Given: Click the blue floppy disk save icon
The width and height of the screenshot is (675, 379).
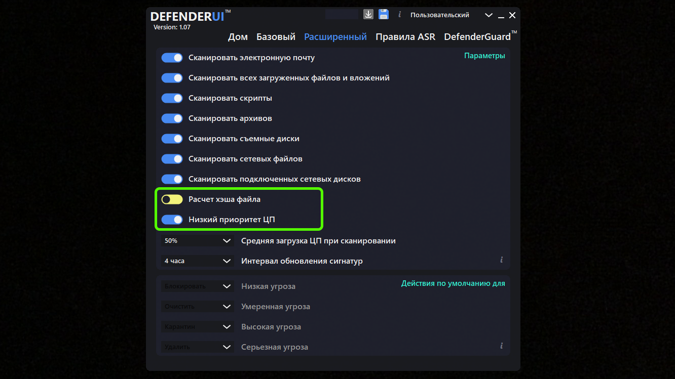Looking at the screenshot, I should click(384, 15).
